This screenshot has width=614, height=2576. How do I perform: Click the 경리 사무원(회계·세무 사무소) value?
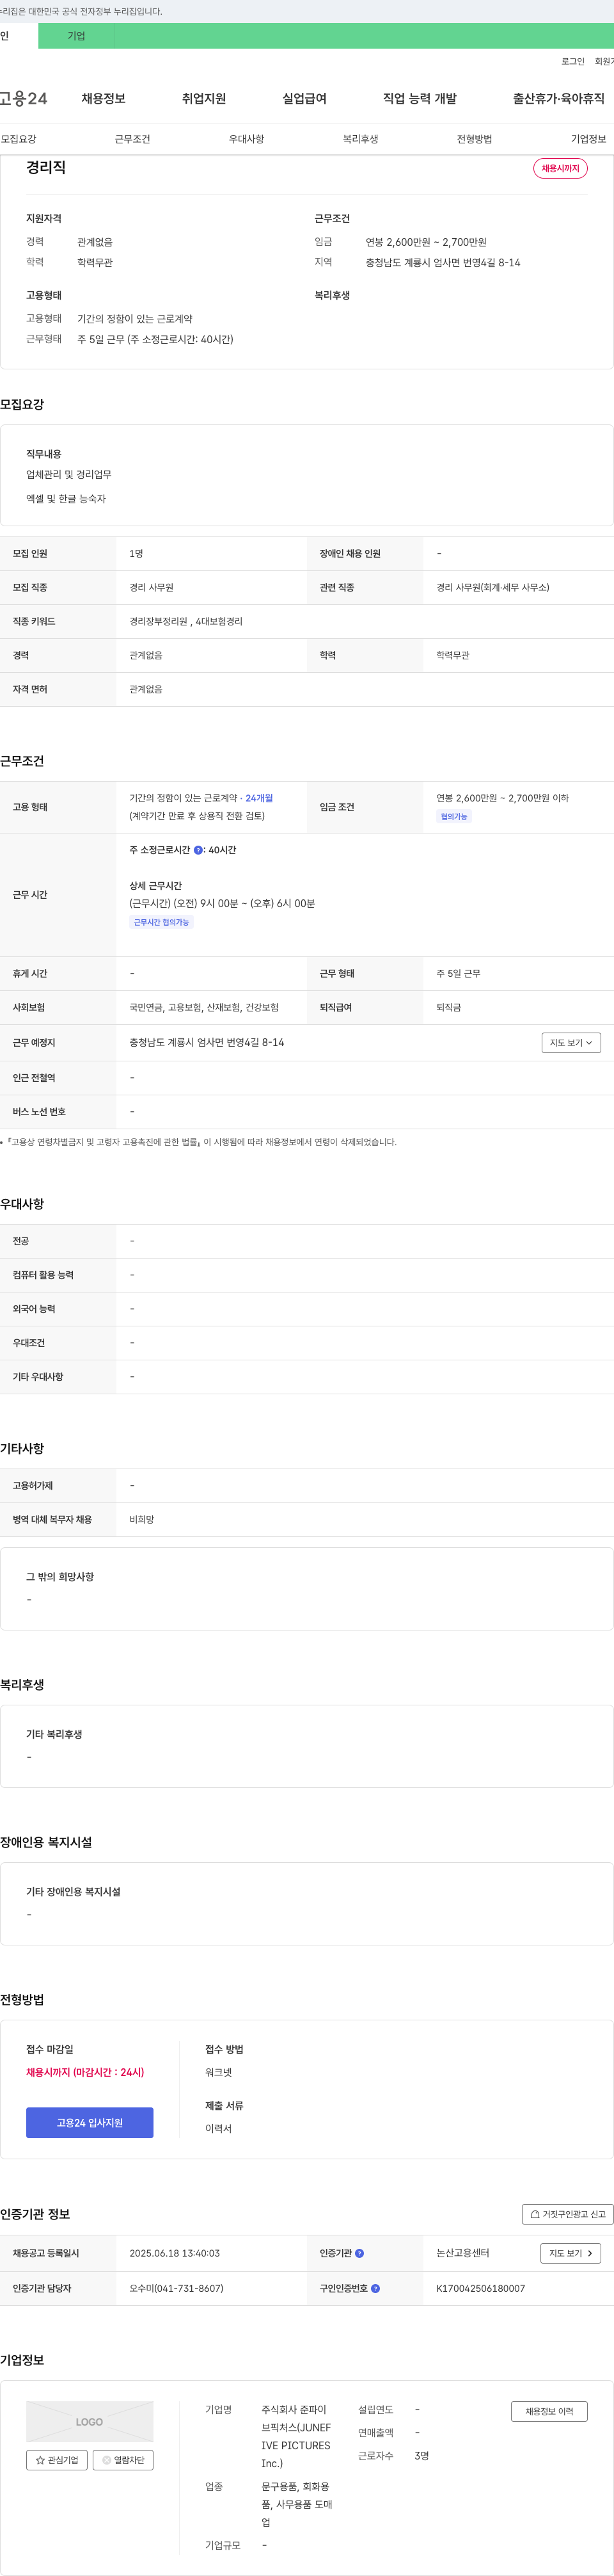493,587
